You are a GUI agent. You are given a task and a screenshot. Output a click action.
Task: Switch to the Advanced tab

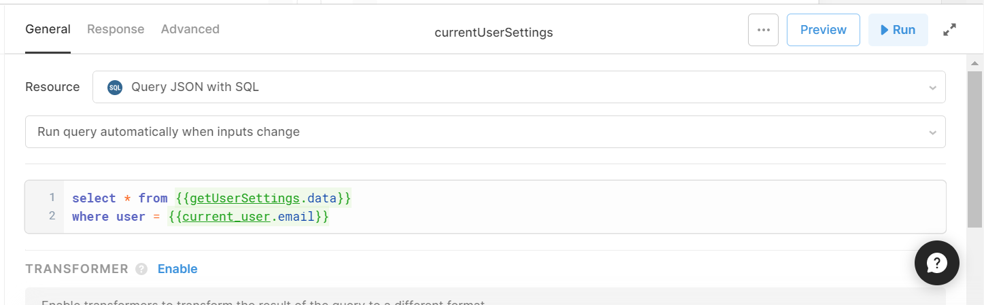tap(190, 29)
